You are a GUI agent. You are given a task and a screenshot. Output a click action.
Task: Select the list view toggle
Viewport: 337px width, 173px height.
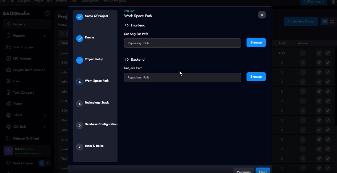click(325, 22)
